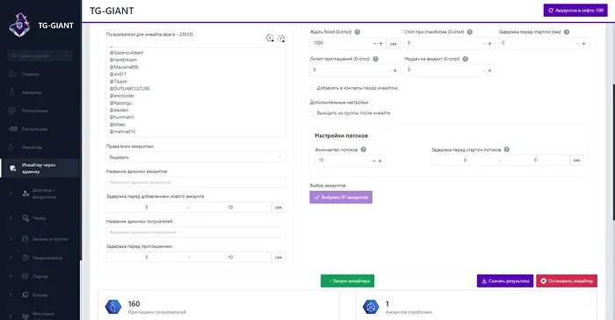The width and height of the screenshot is (615, 320).
Task: Click Остановить инвайтер button
Action: click(567, 281)
